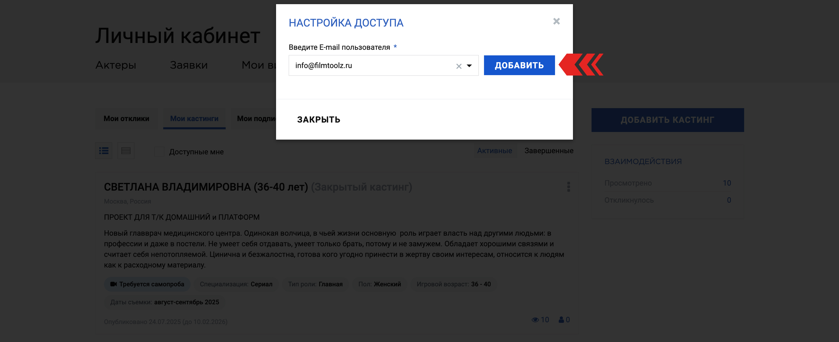Click the ДОБАВИТЬ КАСТИНГ button
The image size is (839, 342).
pyautogui.click(x=667, y=120)
